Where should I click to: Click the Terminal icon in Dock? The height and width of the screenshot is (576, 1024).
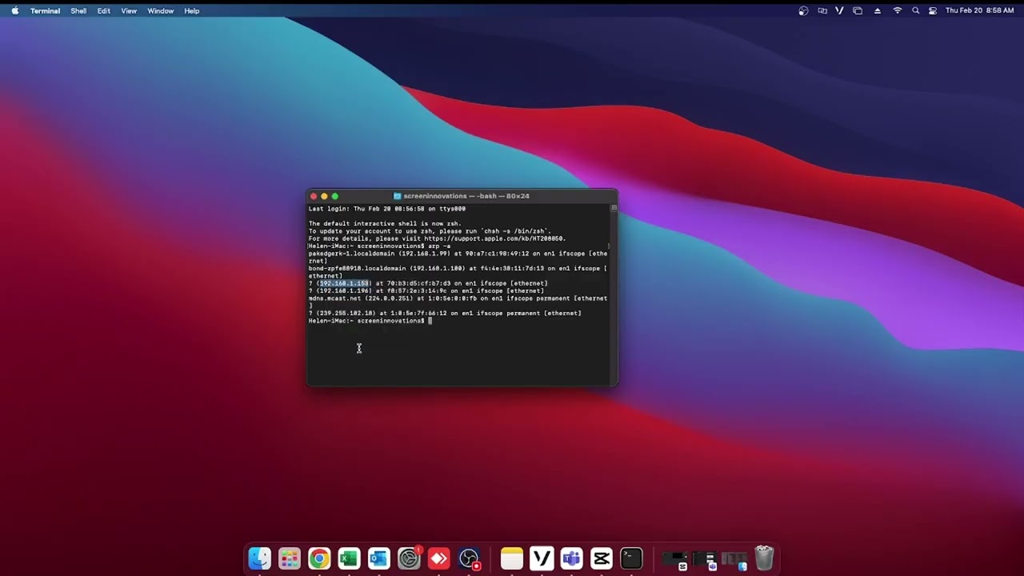coord(631,558)
